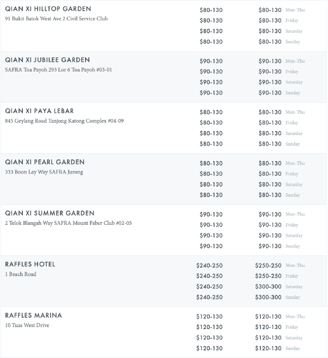
Task: Open the Qian Xi Pearl Garden listing
Action: coord(45,162)
